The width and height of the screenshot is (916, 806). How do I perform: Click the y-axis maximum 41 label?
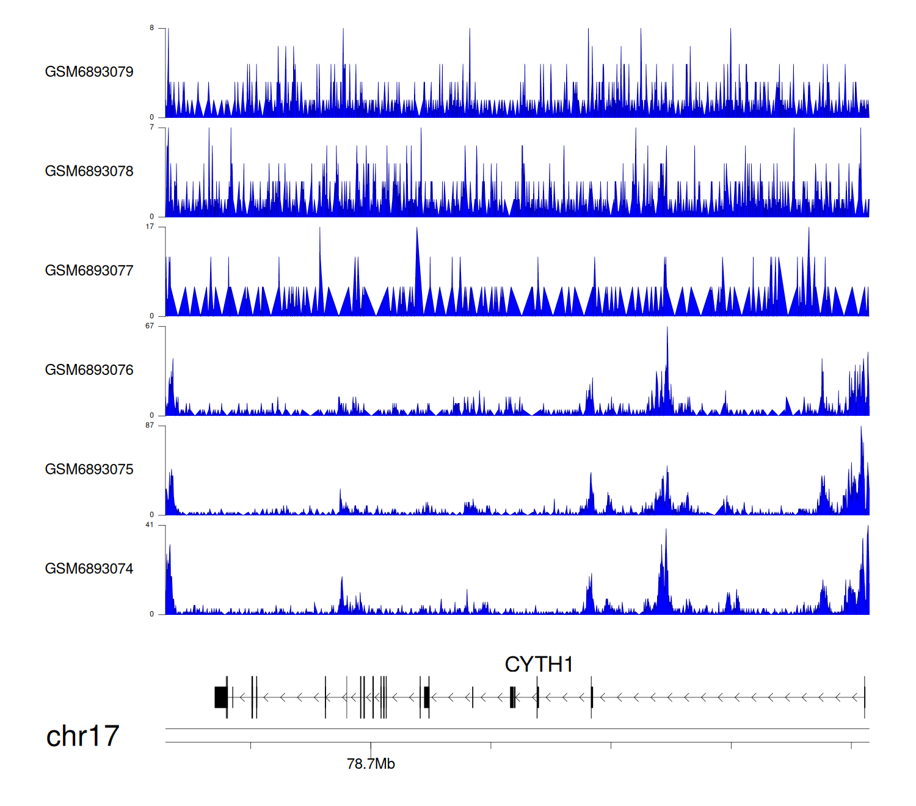coord(150,525)
